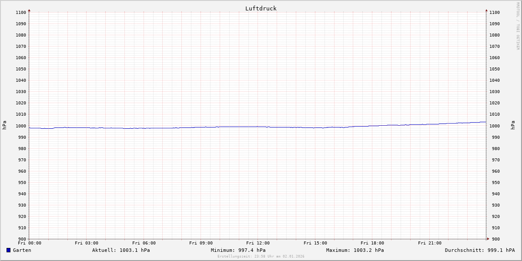Image resolution: width=522 pixels, height=261 pixels.
Task: Click the rotated hPa label on right axis
Action: point(513,125)
